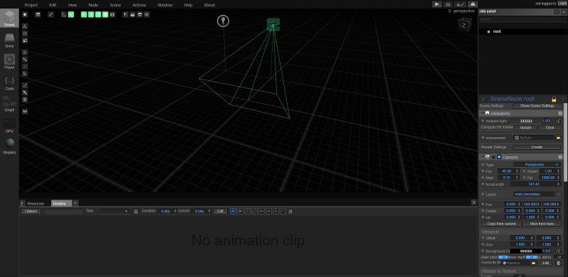568x277 pixels.
Task: Open the Graph module
Action: (x=9, y=104)
